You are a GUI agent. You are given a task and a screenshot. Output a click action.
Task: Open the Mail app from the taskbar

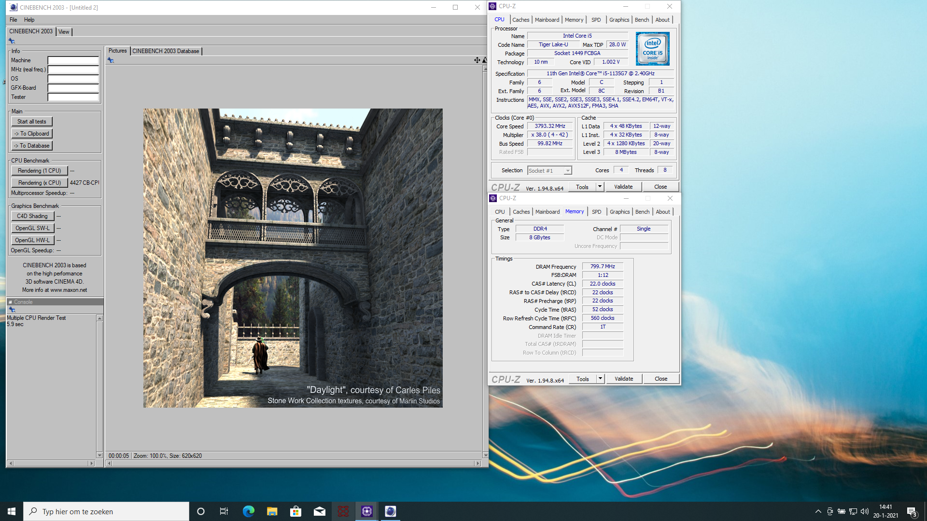(x=319, y=511)
